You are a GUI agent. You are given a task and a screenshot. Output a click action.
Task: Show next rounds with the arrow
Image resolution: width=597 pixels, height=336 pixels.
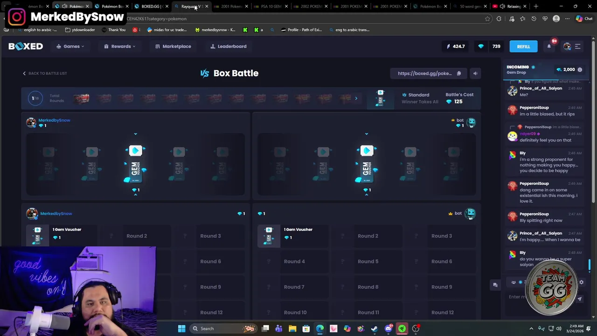coord(356,98)
